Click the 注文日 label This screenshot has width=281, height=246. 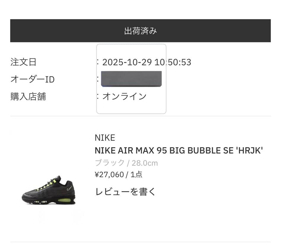[x=23, y=62]
